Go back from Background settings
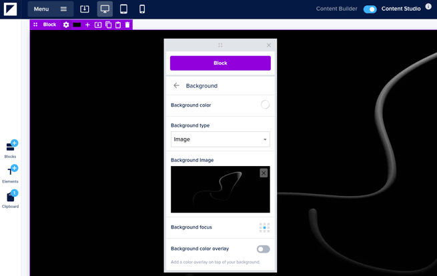The image size is (437, 276). (x=176, y=86)
